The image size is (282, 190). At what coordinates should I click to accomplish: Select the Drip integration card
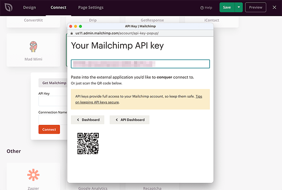93,20
